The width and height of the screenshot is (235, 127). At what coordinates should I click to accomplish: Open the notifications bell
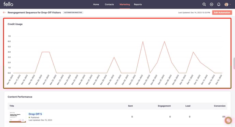[x=219, y=4]
